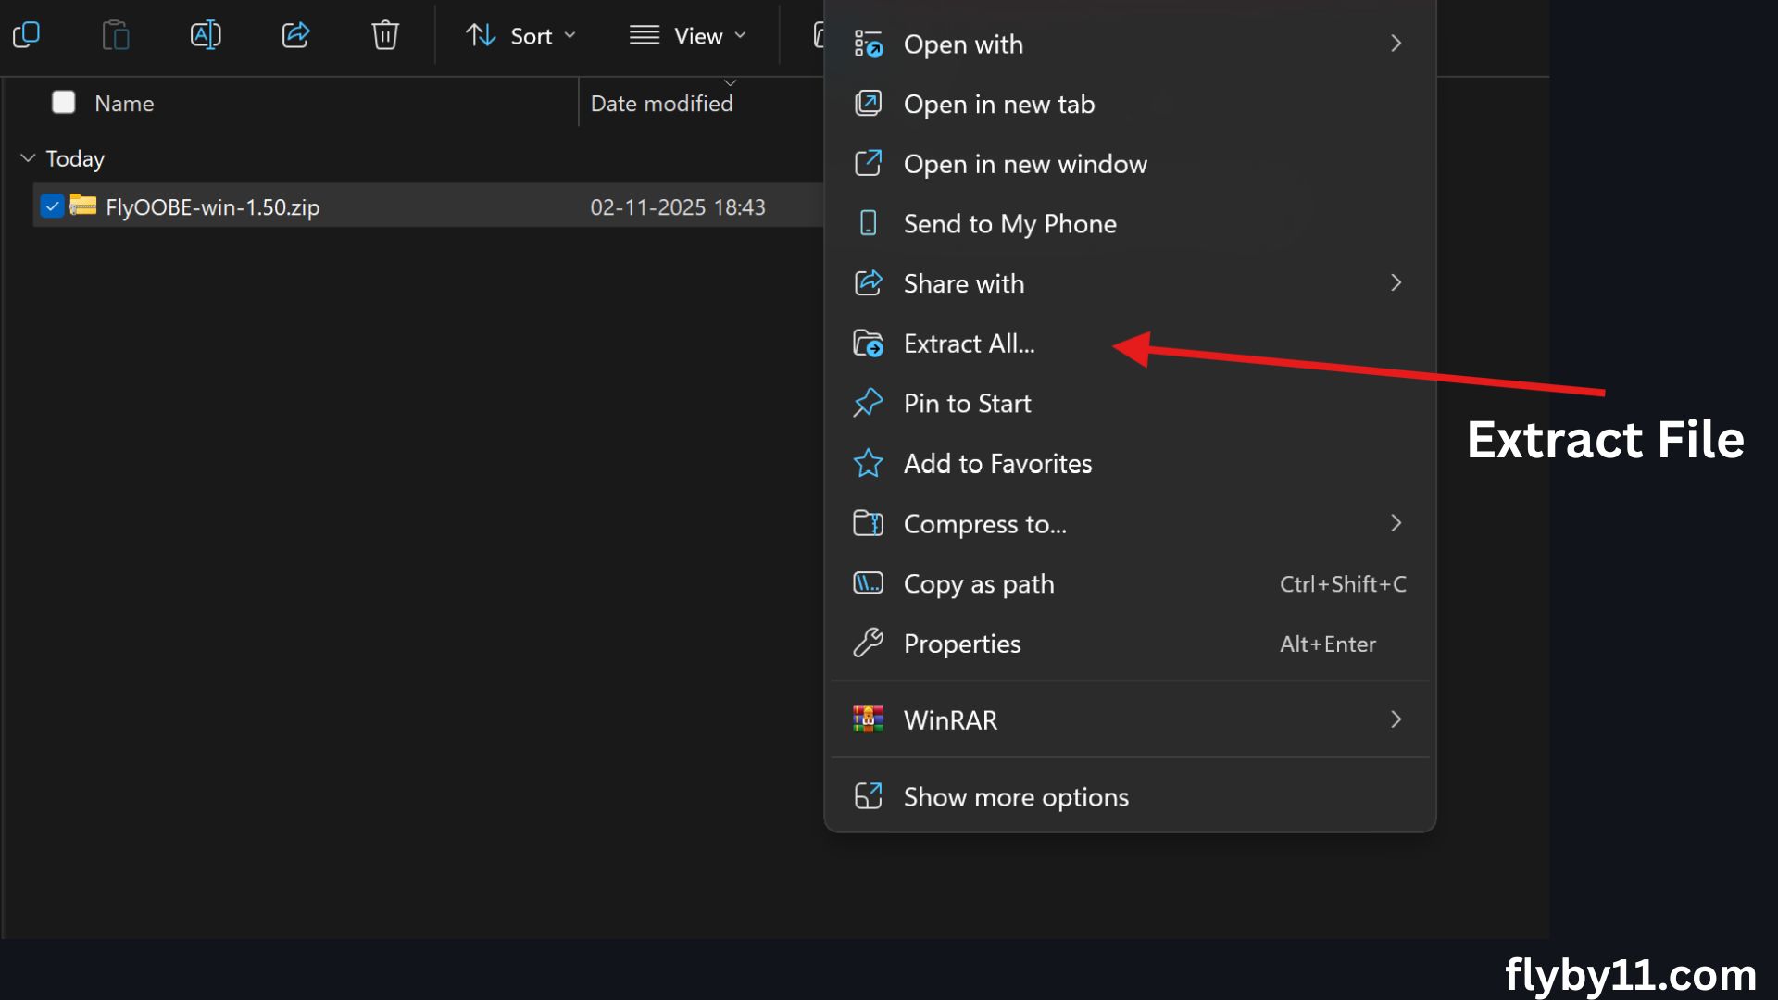Uncheck the FlyOOBE-win-1.50.zip checkbox
The height and width of the screenshot is (1000, 1778).
pyautogui.click(x=53, y=206)
